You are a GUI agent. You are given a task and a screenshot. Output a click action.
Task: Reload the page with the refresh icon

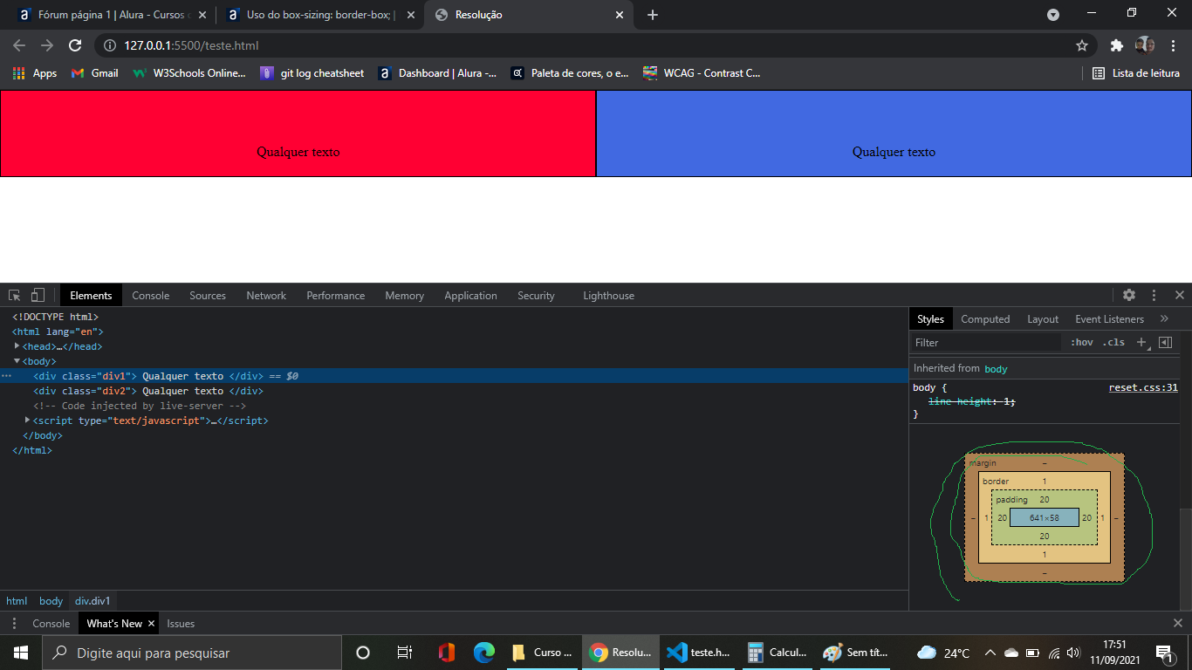(75, 45)
